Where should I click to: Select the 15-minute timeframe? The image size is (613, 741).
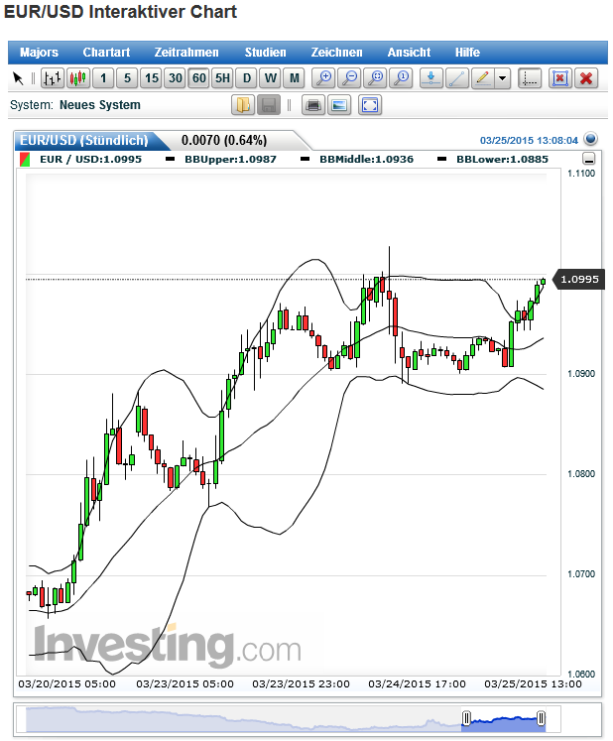(151, 78)
